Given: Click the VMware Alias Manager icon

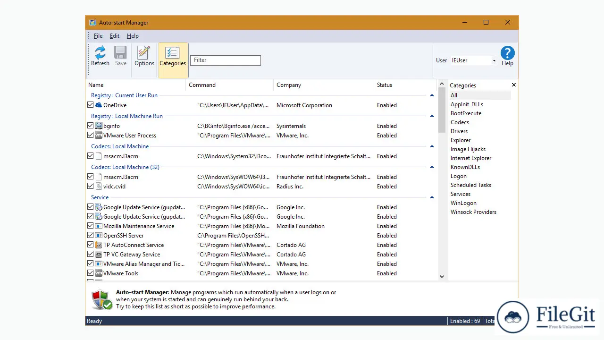Looking at the screenshot, I should 99,264.
